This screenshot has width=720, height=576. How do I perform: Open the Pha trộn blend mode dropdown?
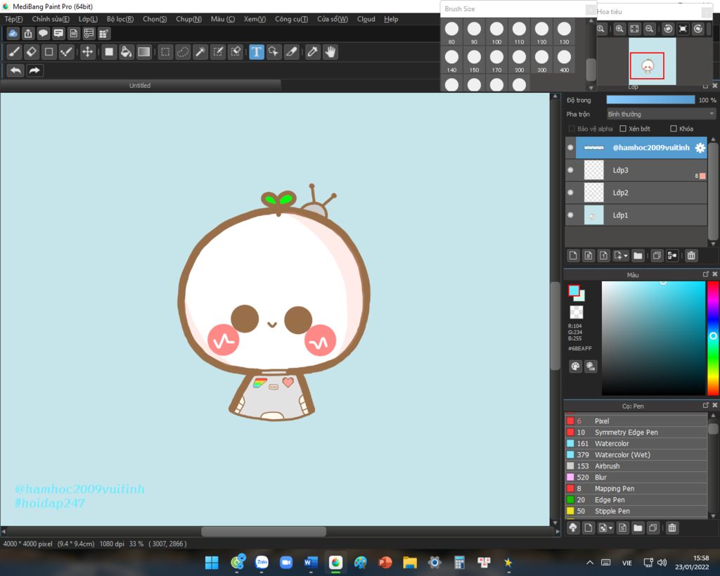(x=661, y=114)
